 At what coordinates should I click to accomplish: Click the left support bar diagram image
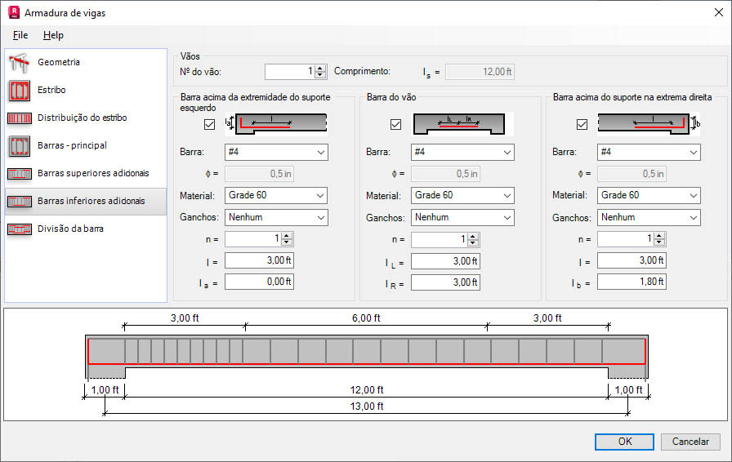point(276,124)
